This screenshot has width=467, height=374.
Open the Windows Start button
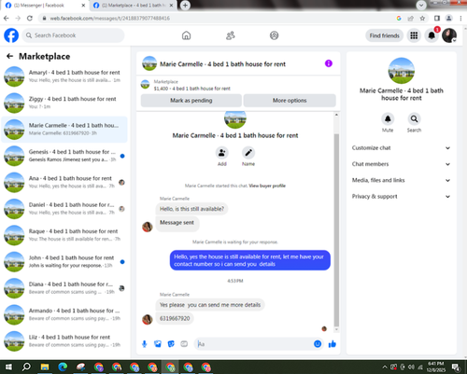8,367
